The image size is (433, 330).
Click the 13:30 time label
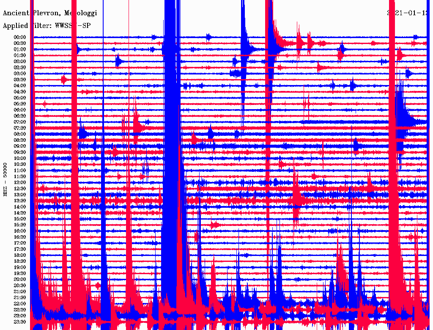click(20, 201)
